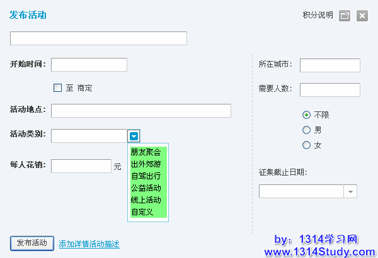The image size is (378, 258).
Task: Open the 征集截止日期 date dropdown
Action: click(x=350, y=191)
